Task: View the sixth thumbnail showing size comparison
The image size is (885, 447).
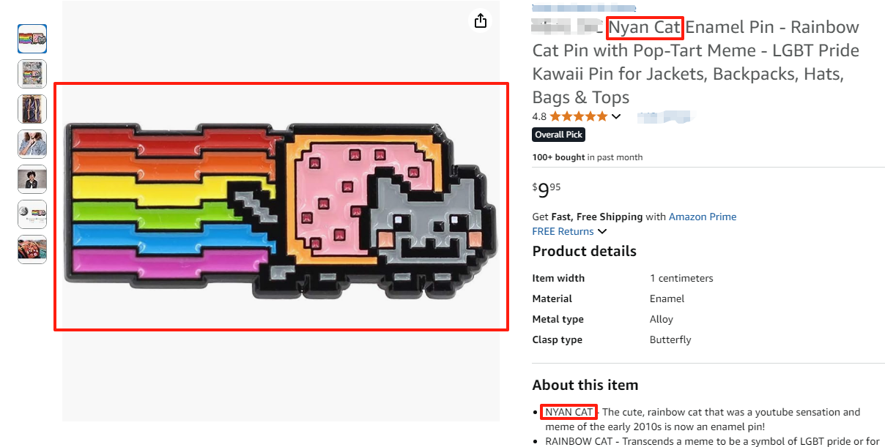Action: pos(32,214)
